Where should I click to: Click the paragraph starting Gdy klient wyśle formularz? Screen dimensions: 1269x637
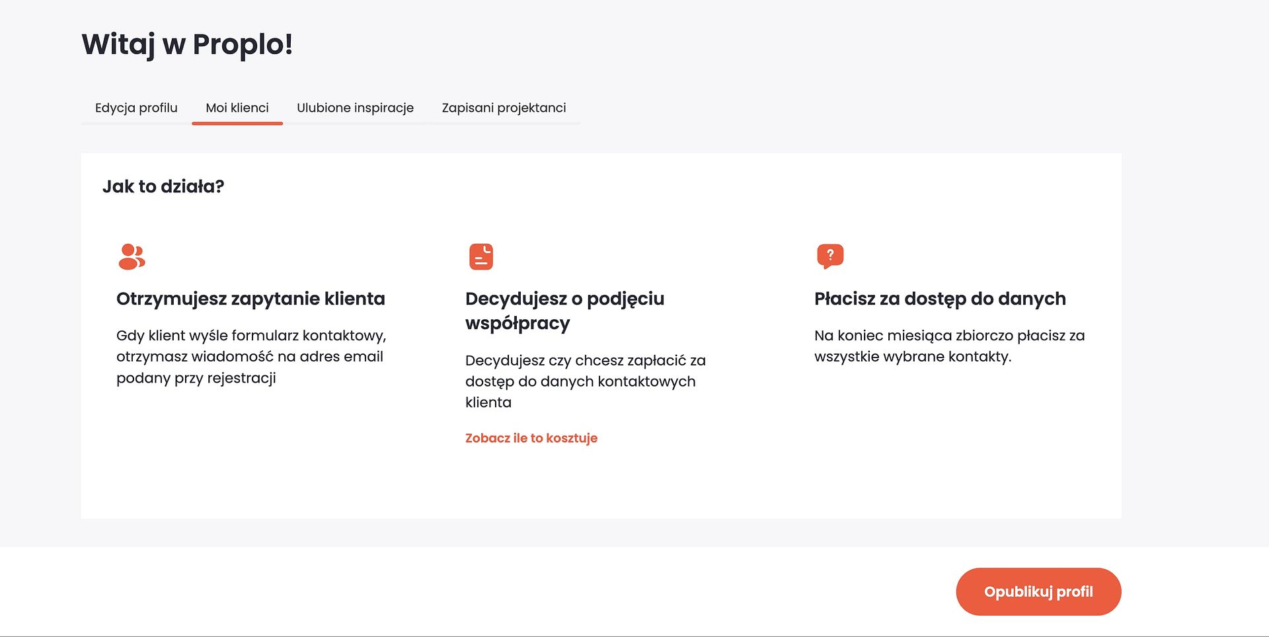pyautogui.click(x=251, y=357)
